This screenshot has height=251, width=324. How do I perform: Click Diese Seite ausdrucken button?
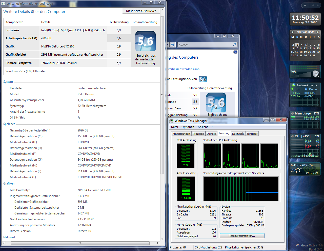click(x=141, y=11)
